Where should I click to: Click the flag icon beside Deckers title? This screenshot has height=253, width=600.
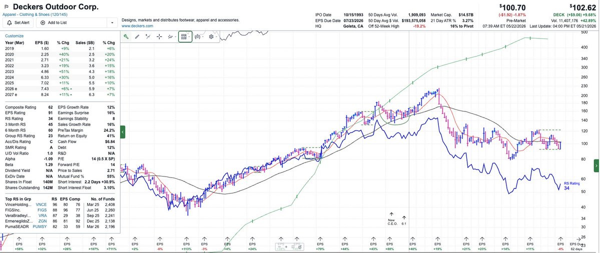click(6, 7)
